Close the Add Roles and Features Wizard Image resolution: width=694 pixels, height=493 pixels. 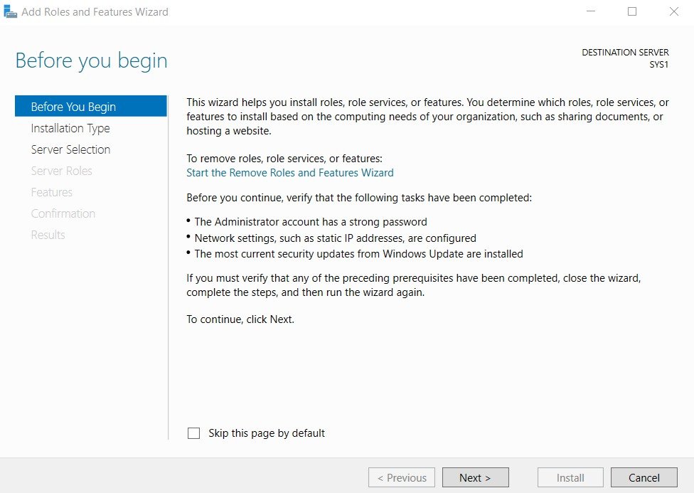(x=673, y=11)
